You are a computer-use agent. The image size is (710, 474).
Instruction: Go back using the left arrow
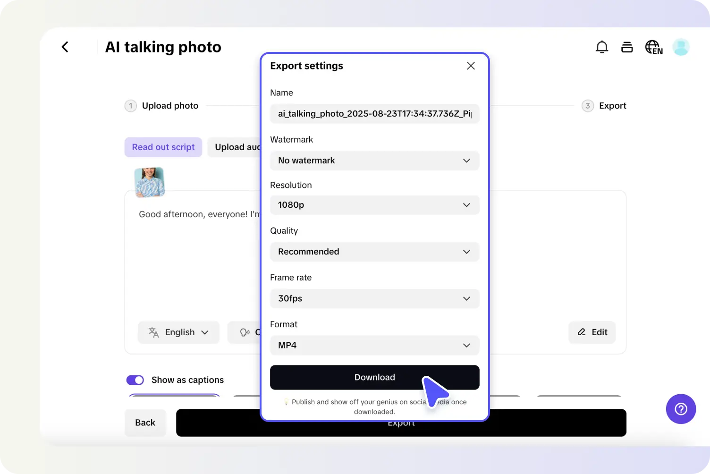click(x=65, y=47)
